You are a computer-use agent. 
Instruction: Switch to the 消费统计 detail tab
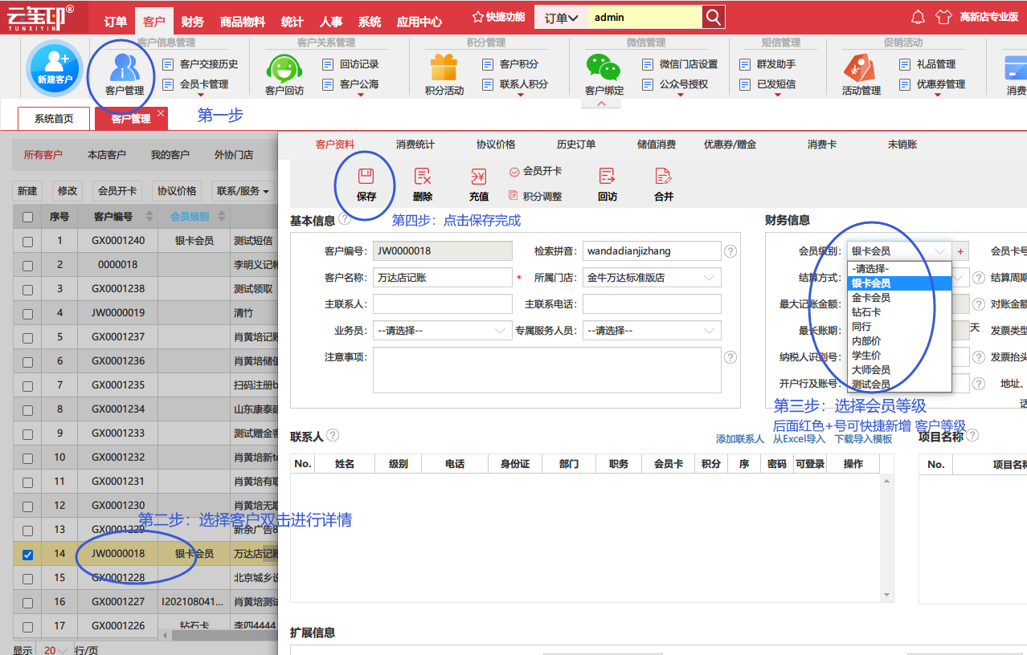click(x=415, y=144)
